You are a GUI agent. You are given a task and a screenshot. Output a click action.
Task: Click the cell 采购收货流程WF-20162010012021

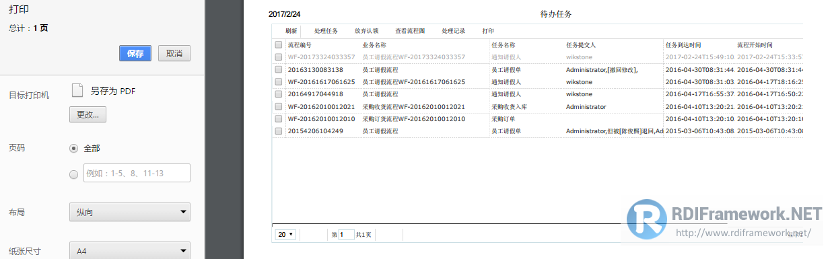(x=414, y=106)
